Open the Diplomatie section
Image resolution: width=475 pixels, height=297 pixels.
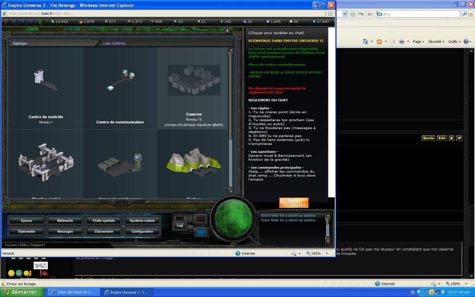click(x=26, y=232)
